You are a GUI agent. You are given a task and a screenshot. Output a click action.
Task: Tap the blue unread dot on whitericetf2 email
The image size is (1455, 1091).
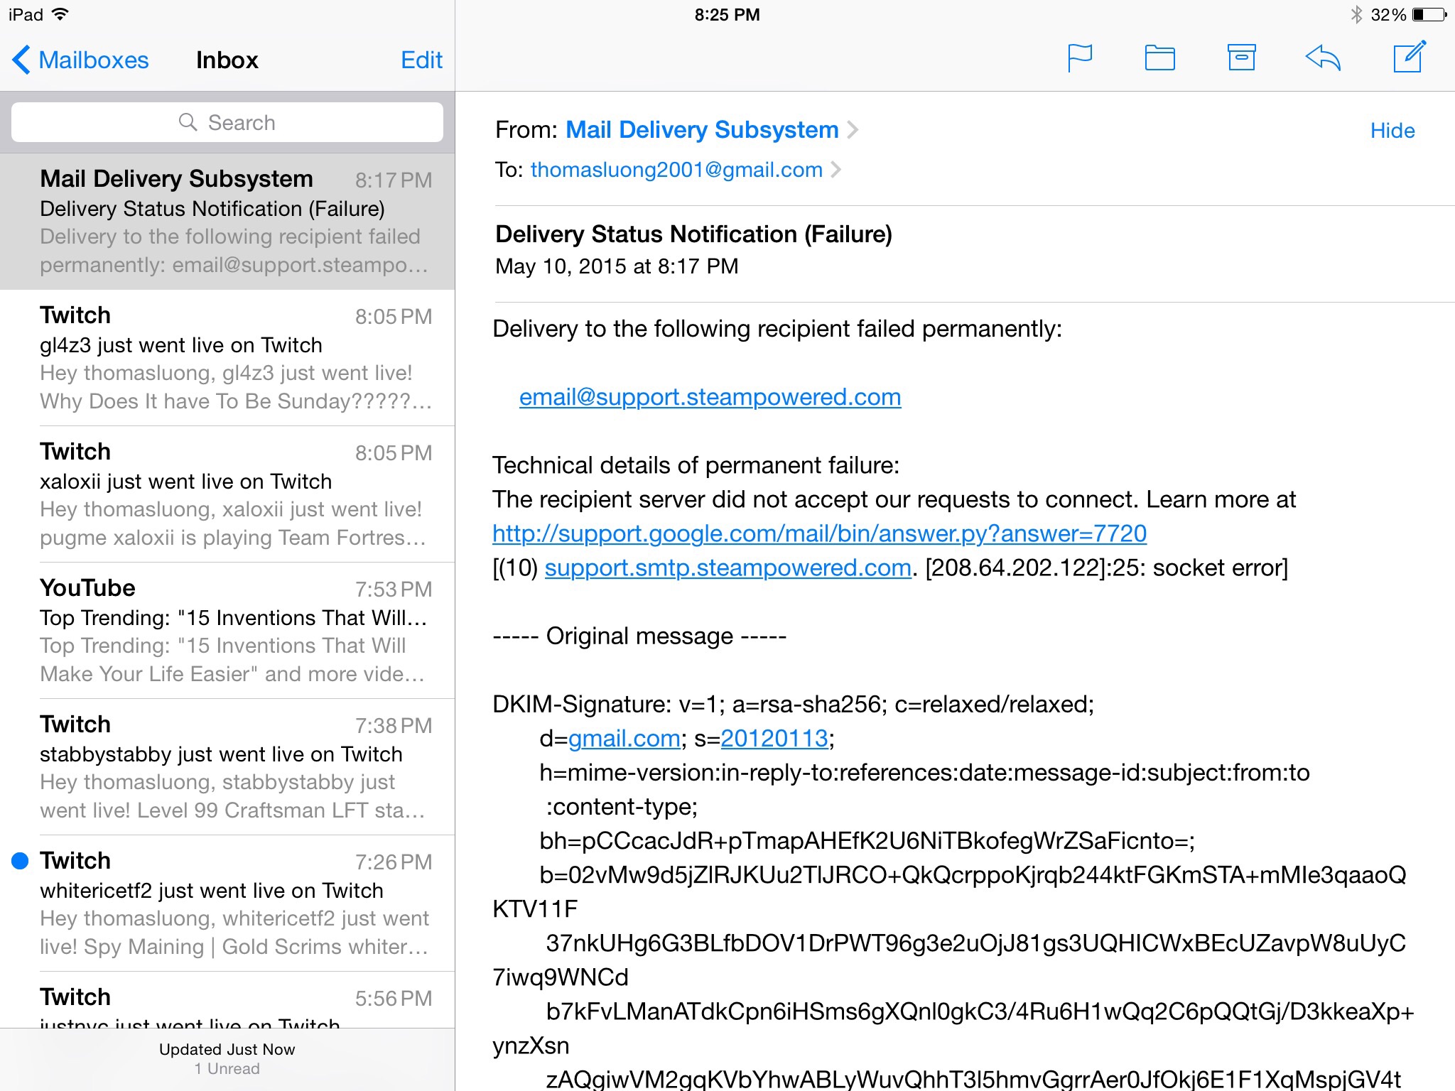click(20, 861)
